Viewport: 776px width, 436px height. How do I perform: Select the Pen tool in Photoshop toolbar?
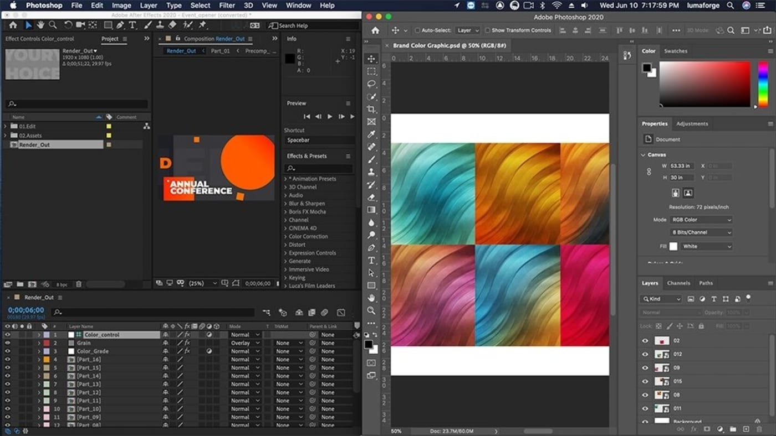point(371,247)
